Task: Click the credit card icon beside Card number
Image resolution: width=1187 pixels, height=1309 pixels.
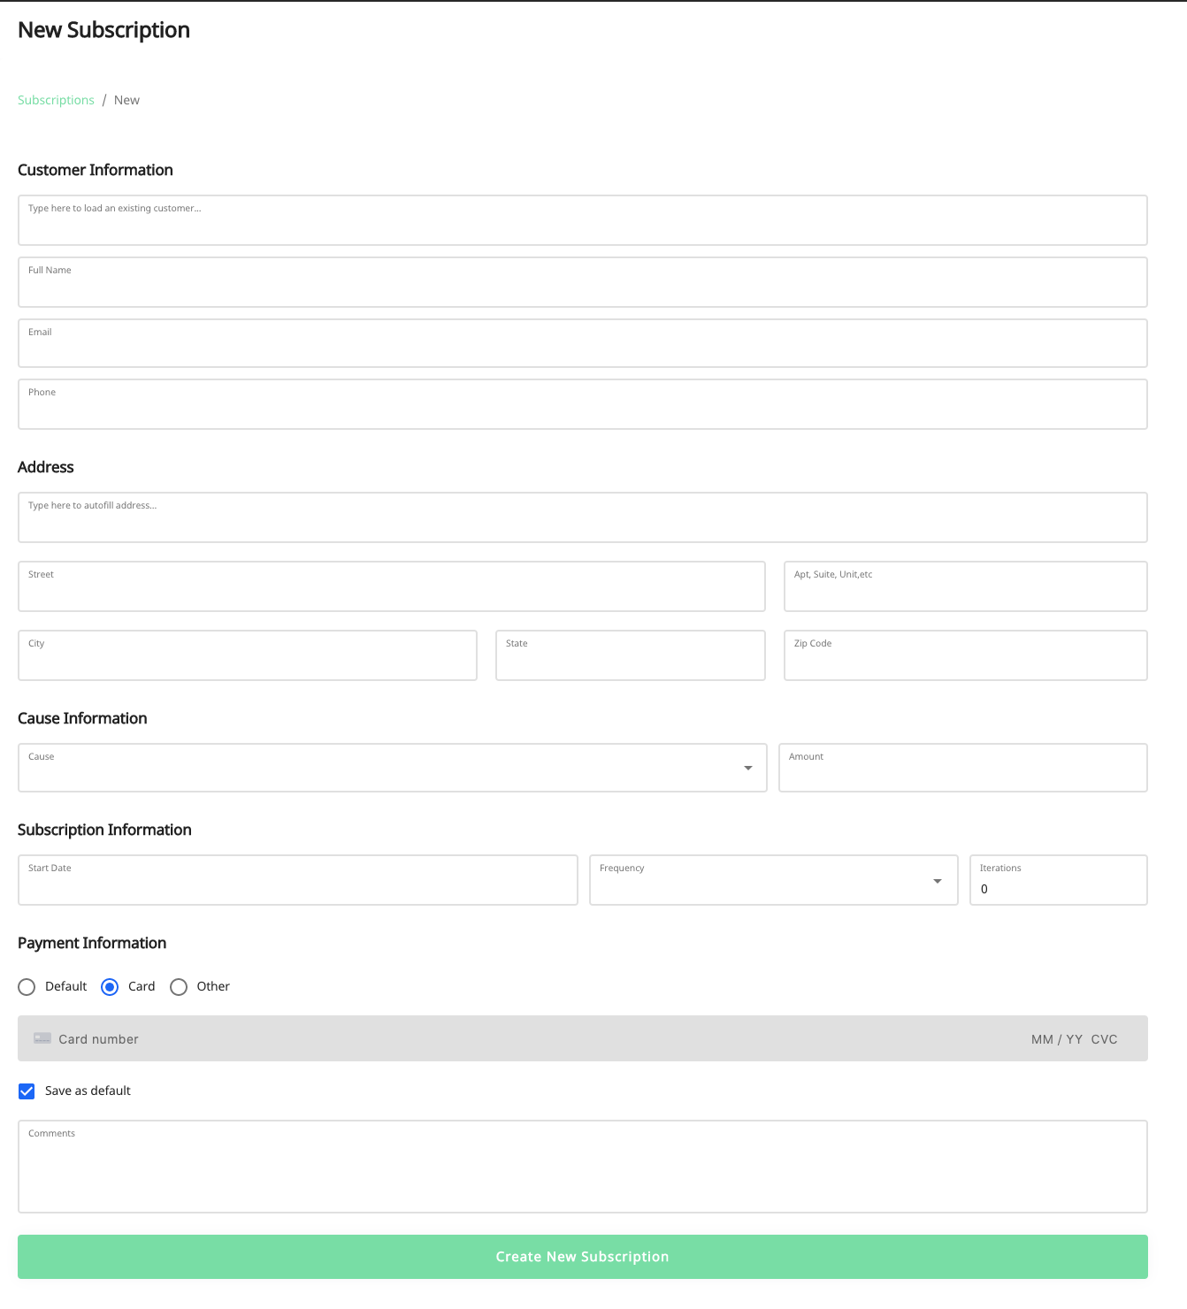Action: click(42, 1038)
